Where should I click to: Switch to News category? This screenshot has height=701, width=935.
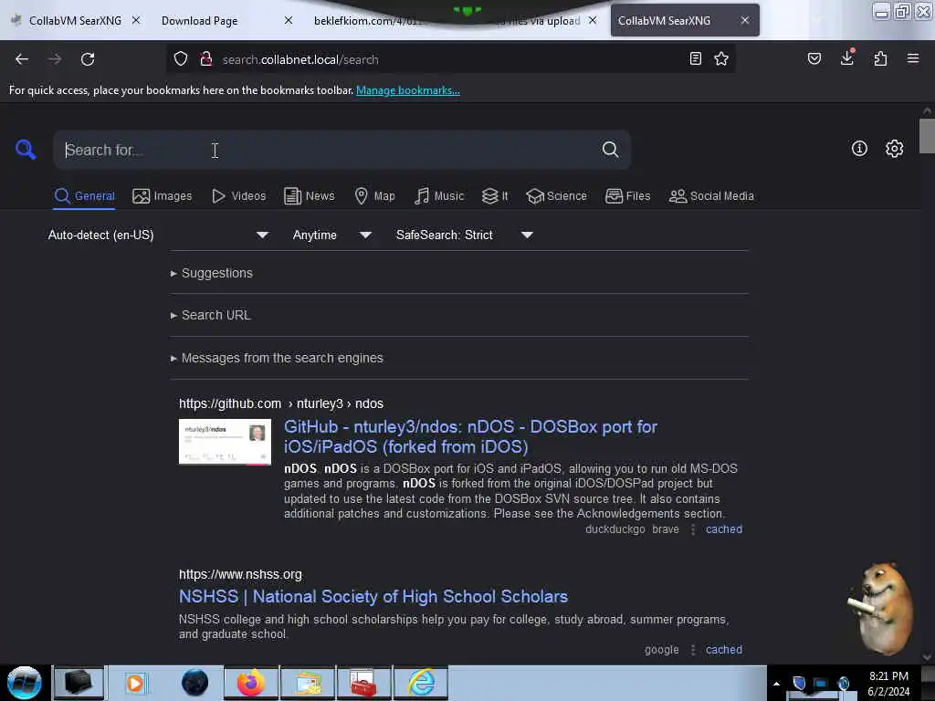coord(309,196)
